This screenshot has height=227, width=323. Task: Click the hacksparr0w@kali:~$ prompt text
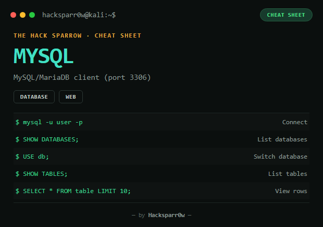pyautogui.click(x=79, y=15)
